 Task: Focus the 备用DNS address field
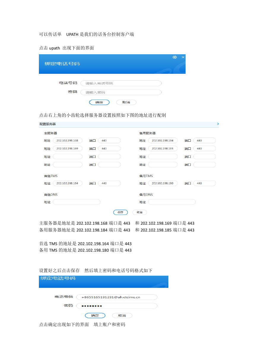point(172,202)
